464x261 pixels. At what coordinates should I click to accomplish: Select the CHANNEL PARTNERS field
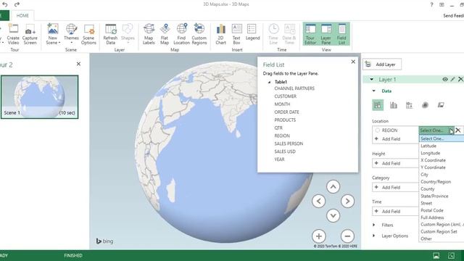[x=294, y=88]
